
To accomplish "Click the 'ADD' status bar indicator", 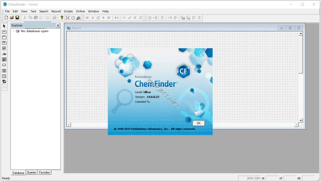I will pyautogui.click(x=250, y=178).
